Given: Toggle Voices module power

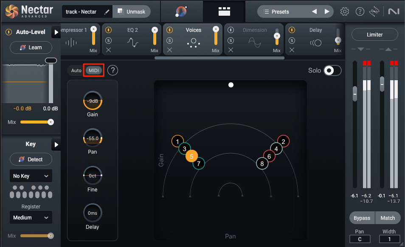Looking at the screenshot, I should click(x=169, y=30).
